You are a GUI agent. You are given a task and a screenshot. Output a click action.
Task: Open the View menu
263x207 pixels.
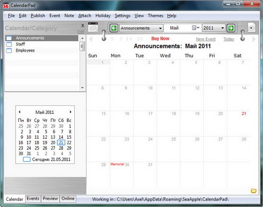click(139, 16)
